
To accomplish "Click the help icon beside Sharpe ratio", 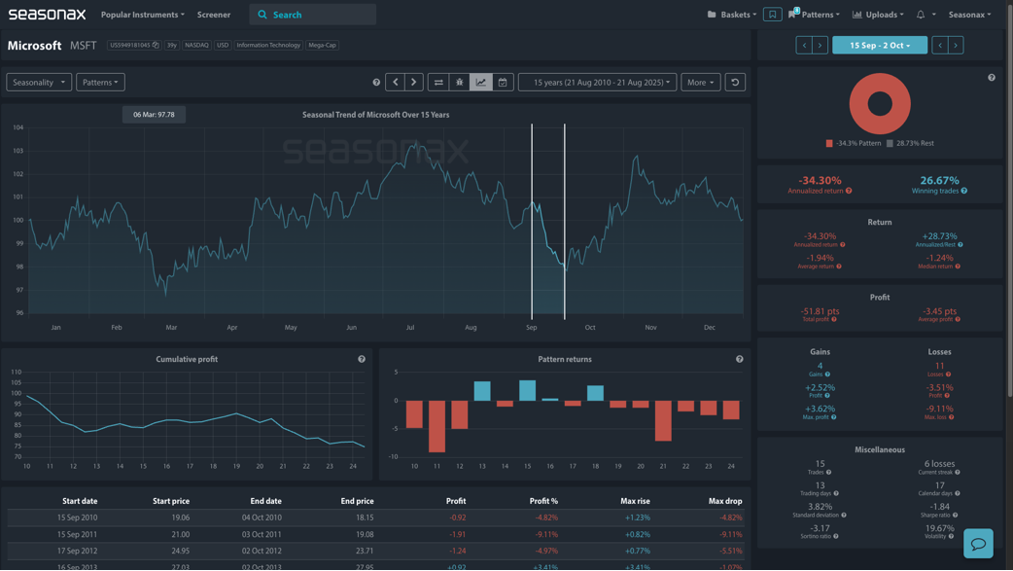I will coord(955,516).
